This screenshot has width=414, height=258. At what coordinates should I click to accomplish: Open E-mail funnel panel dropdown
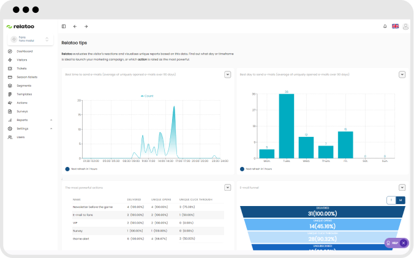(x=402, y=188)
